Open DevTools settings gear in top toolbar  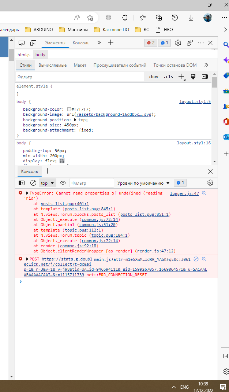point(178,43)
